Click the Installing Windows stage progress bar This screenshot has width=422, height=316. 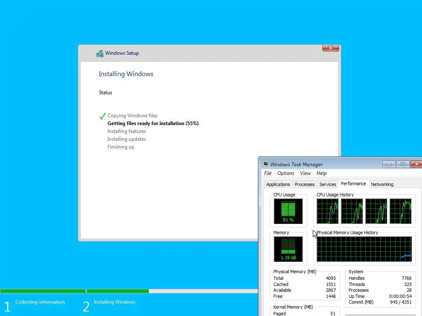click(172, 291)
